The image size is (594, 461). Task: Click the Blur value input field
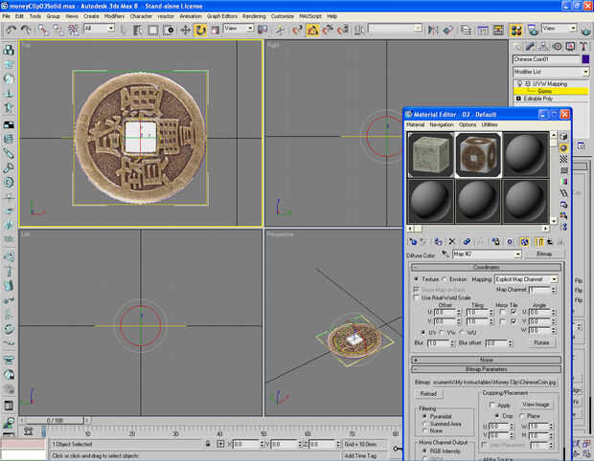436,342
